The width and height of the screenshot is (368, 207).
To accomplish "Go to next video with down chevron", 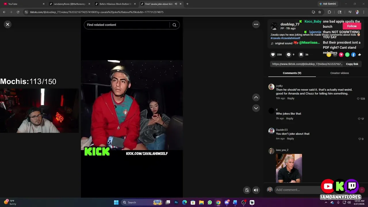I will [x=256, y=108].
